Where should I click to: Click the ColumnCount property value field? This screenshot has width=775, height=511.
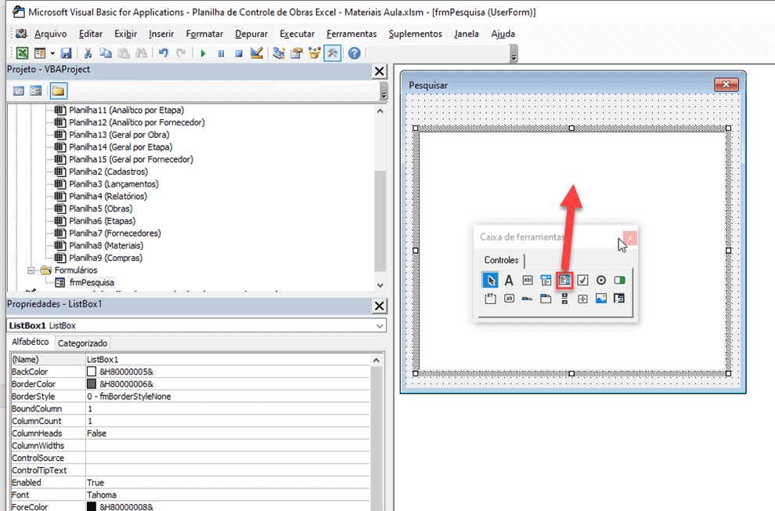pos(227,421)
